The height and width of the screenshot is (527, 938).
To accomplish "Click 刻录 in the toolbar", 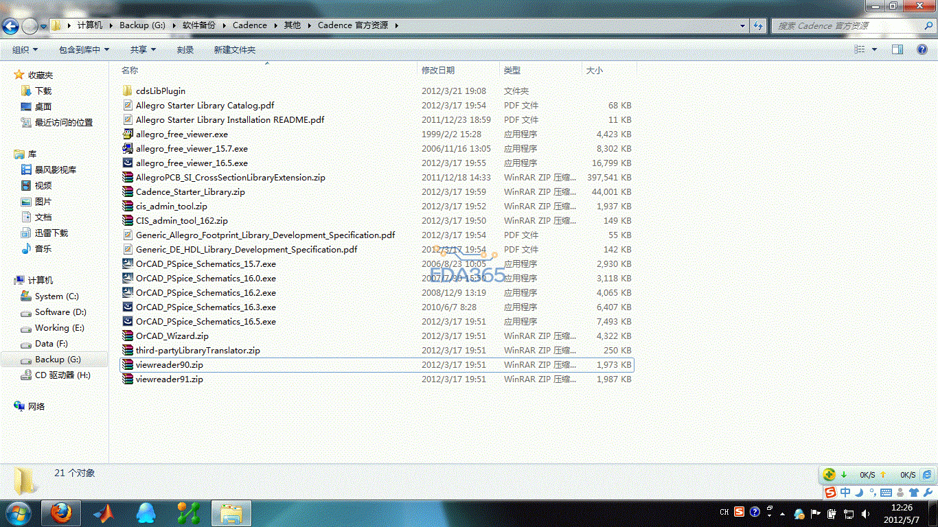I will 185,49.
